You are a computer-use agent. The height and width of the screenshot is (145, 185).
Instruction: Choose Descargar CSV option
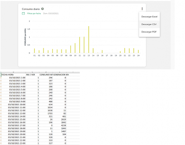coord(149,24)
